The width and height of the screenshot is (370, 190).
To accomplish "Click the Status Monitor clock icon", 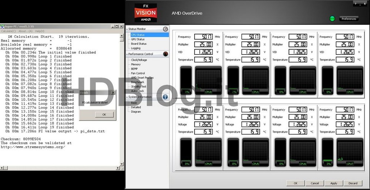I will click(x=165, y=29).
